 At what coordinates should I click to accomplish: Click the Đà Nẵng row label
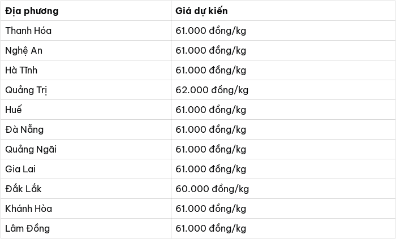24,129
